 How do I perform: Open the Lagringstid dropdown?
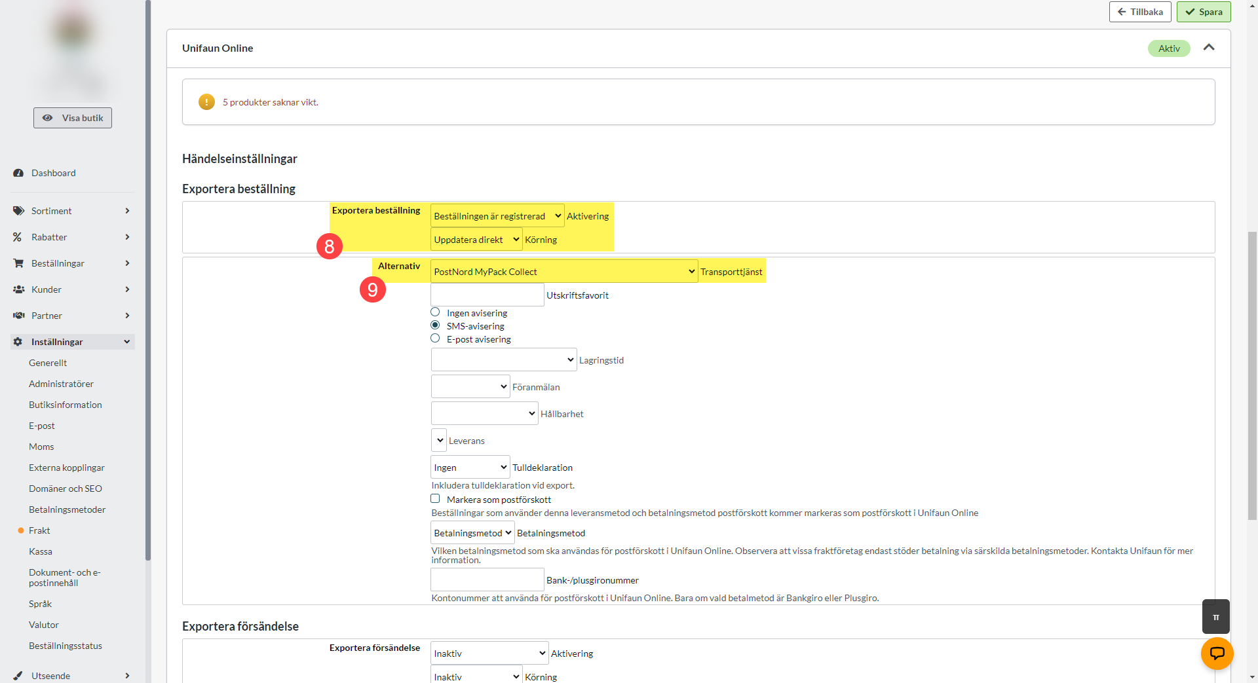pos(503,360)
